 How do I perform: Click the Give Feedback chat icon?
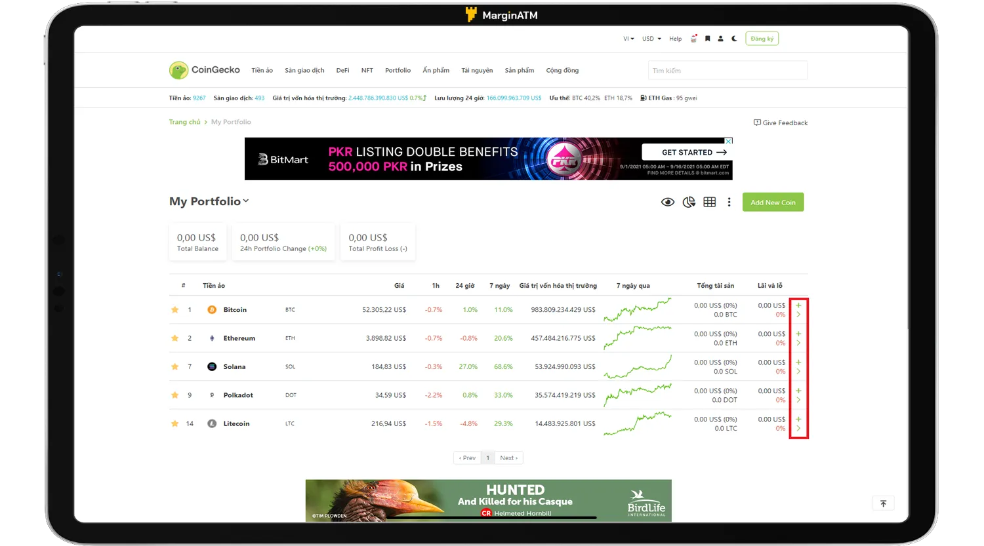[x=757, y=123]
